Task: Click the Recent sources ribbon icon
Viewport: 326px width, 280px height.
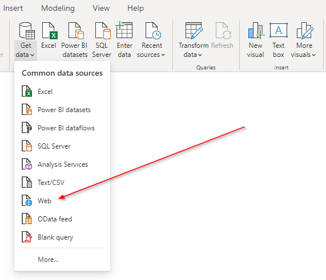Action: point(153,31)
